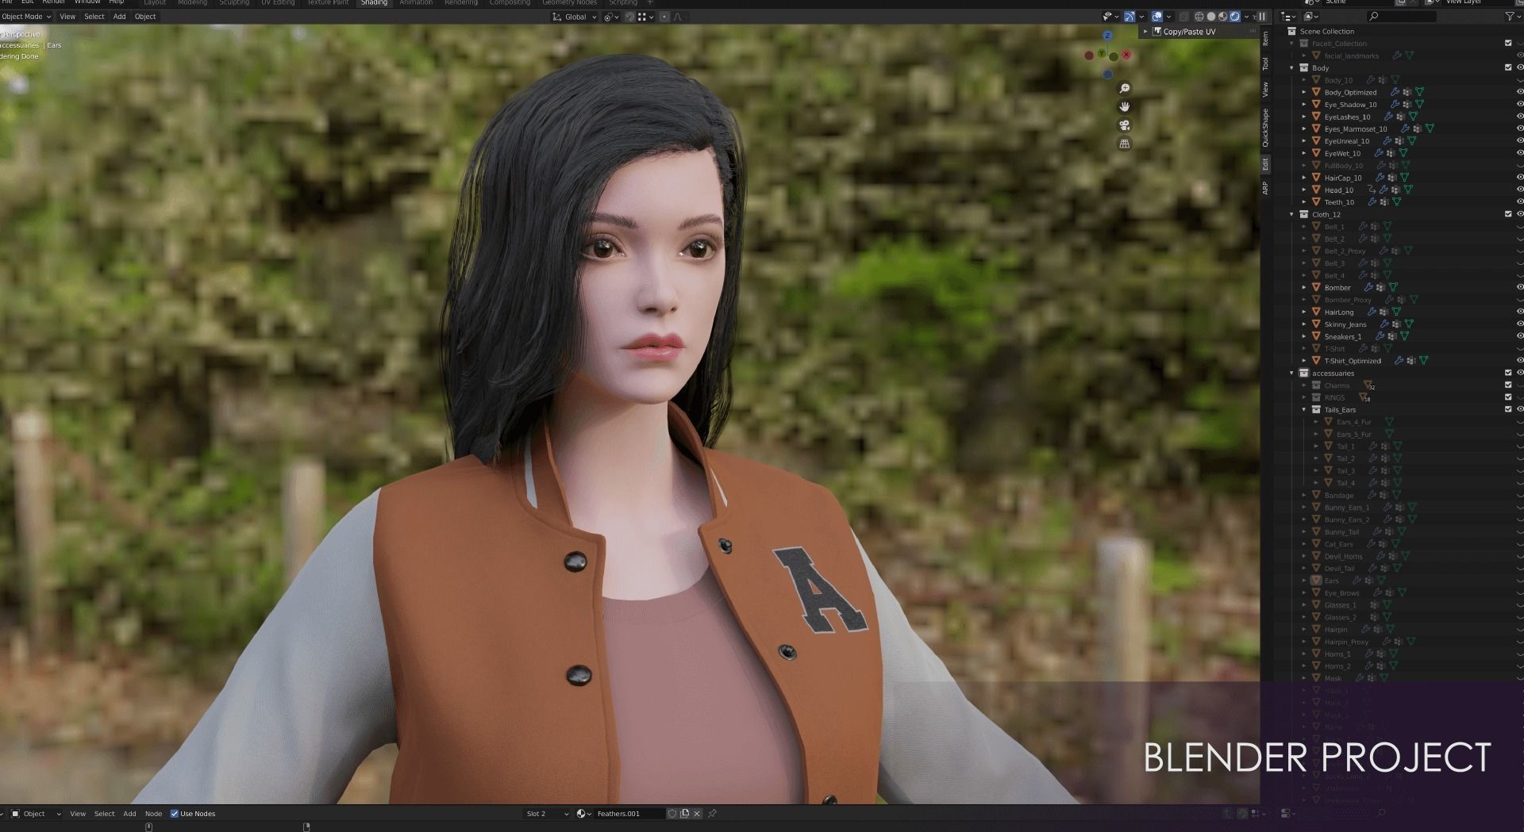
Task: Select the Skinny_Jeans object in outliner
Action: tap(1345, 324)
